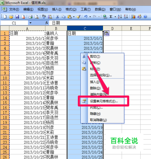The height and width of the screenshot is (159, 151).
Task: Open the 插入(I) menu
Action: (x=57, y=9)
